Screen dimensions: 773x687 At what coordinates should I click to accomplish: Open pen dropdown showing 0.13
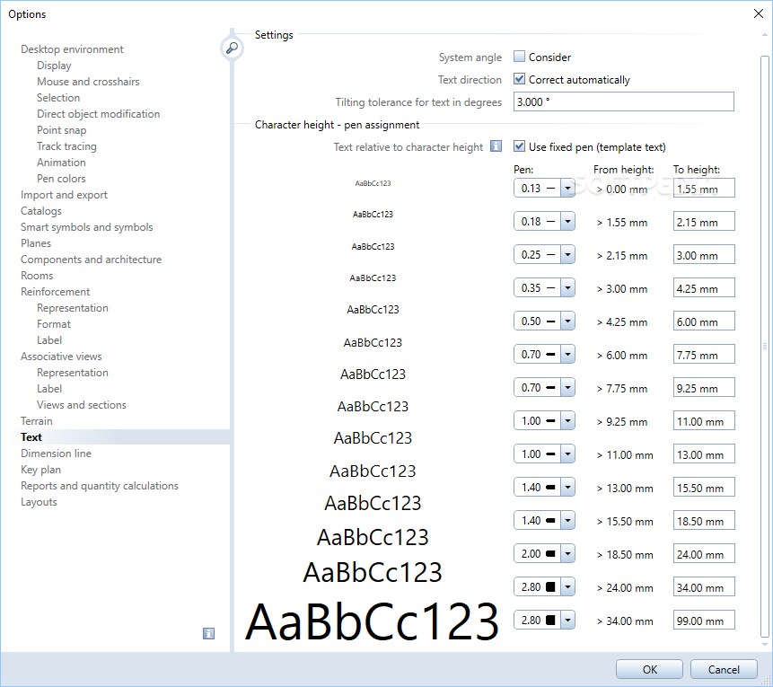point(567,188)
